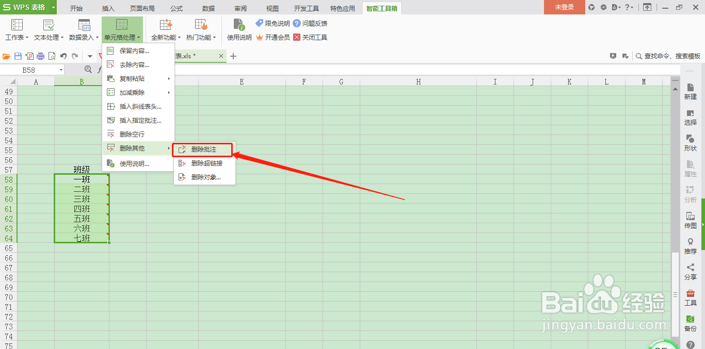Click 推荐 in the right sidebar
This screenshot has width=705, height=349.
click(690, 246)
